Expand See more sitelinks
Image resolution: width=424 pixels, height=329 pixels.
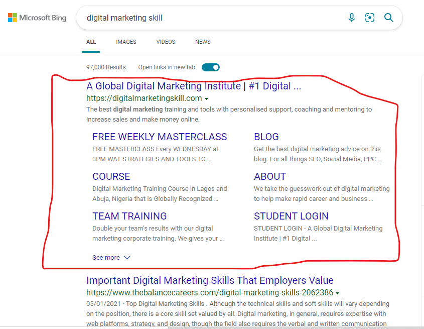111,258
